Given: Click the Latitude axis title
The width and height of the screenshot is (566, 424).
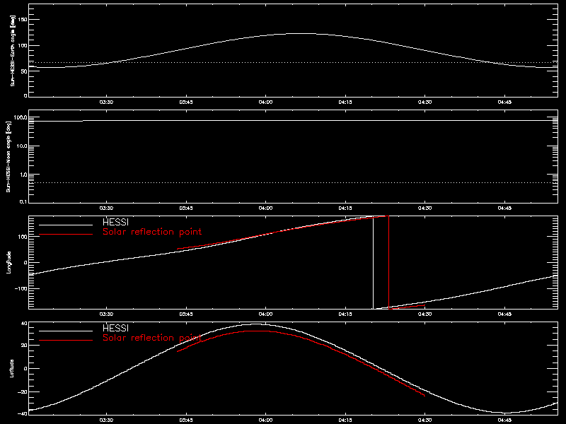Looking at the screenshot, I should pos(12,368).
